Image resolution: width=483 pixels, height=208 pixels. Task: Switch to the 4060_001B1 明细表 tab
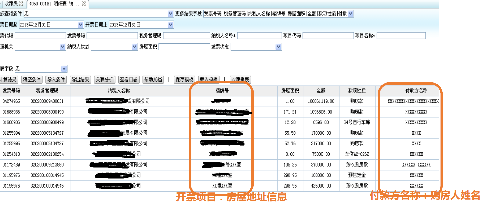click(x=54, y=4)
